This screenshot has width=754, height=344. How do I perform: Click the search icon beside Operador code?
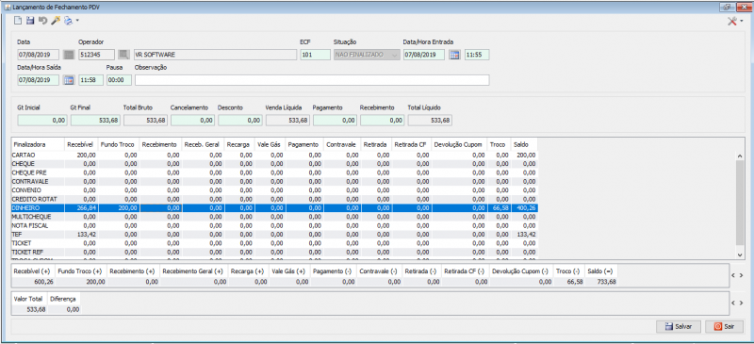point(124,55)
